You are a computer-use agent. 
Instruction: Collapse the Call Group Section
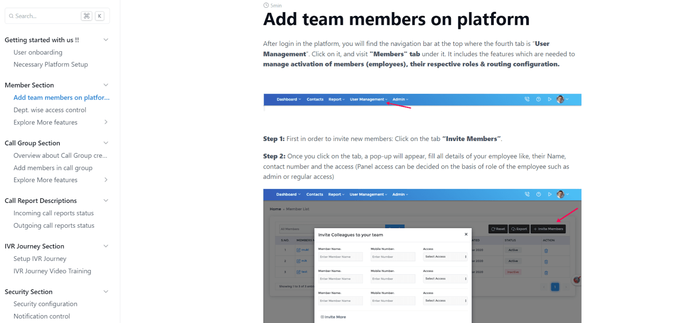[106, 143]
